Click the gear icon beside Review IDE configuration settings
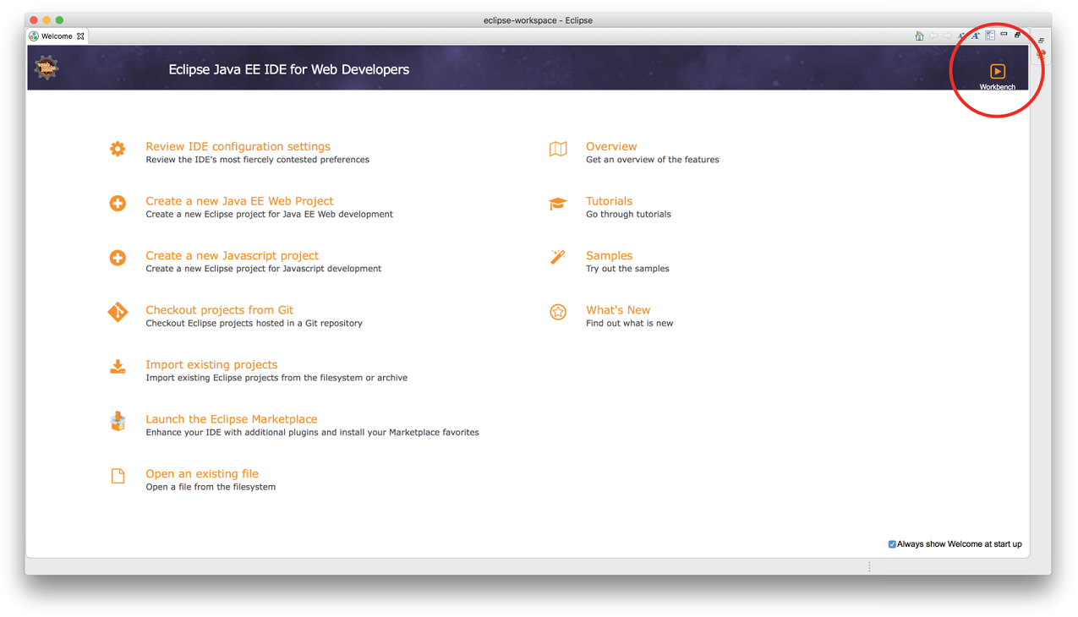This screenshot has width=1078, height=617. pyautogui.click(x=118, y=149)
